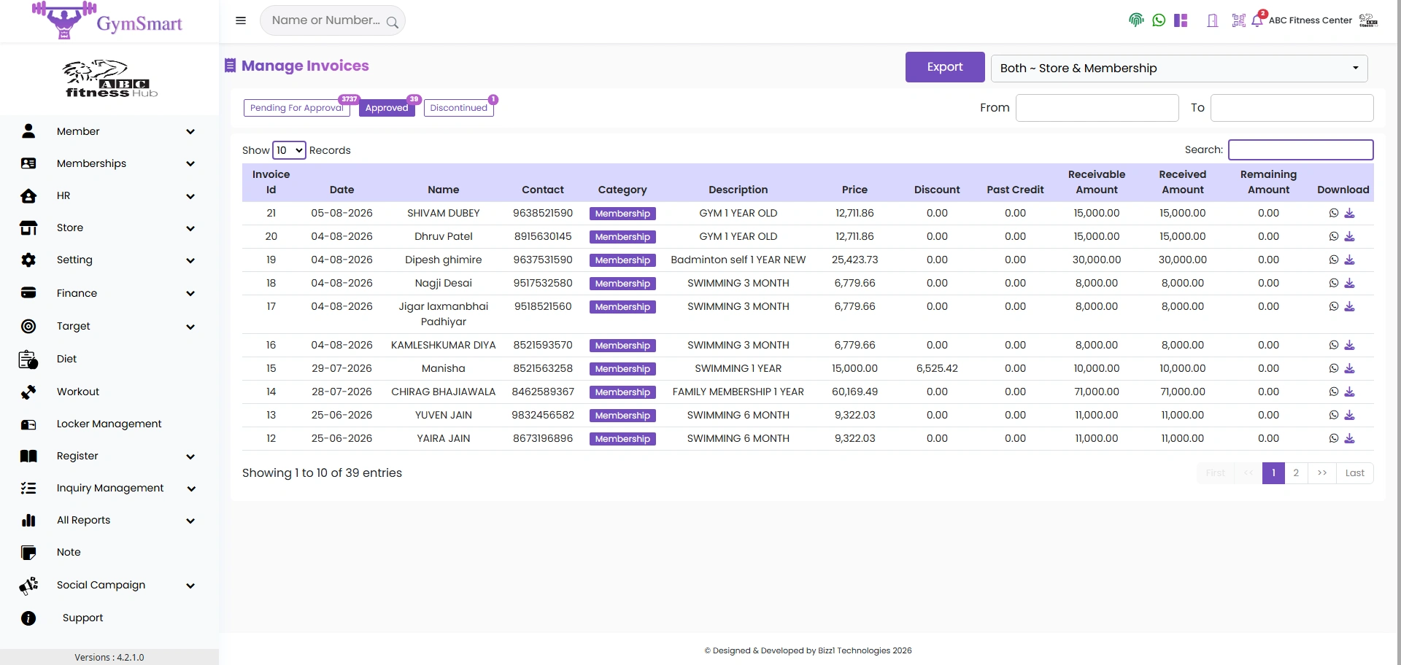Expand the Member menu chevron
This screenshot has height=665, width=1401.
point(190,132)
